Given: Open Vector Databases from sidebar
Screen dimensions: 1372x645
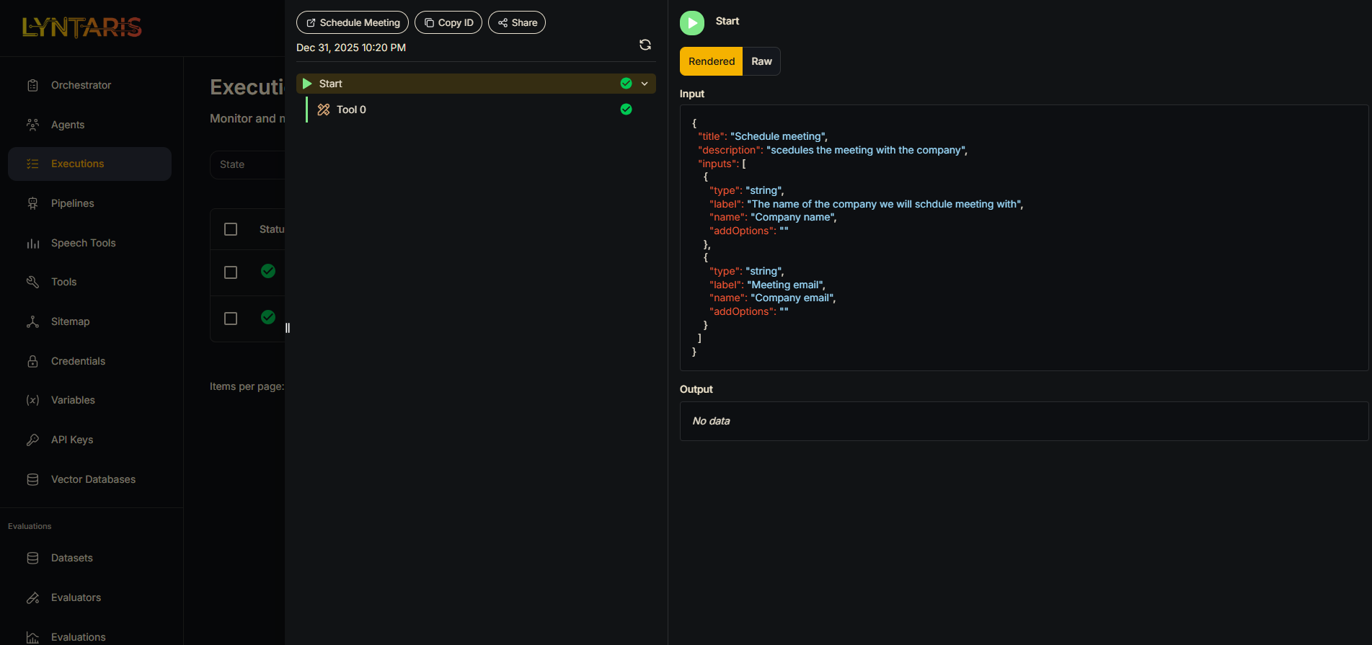Looking at the screenshot, I should coord(93,479).
